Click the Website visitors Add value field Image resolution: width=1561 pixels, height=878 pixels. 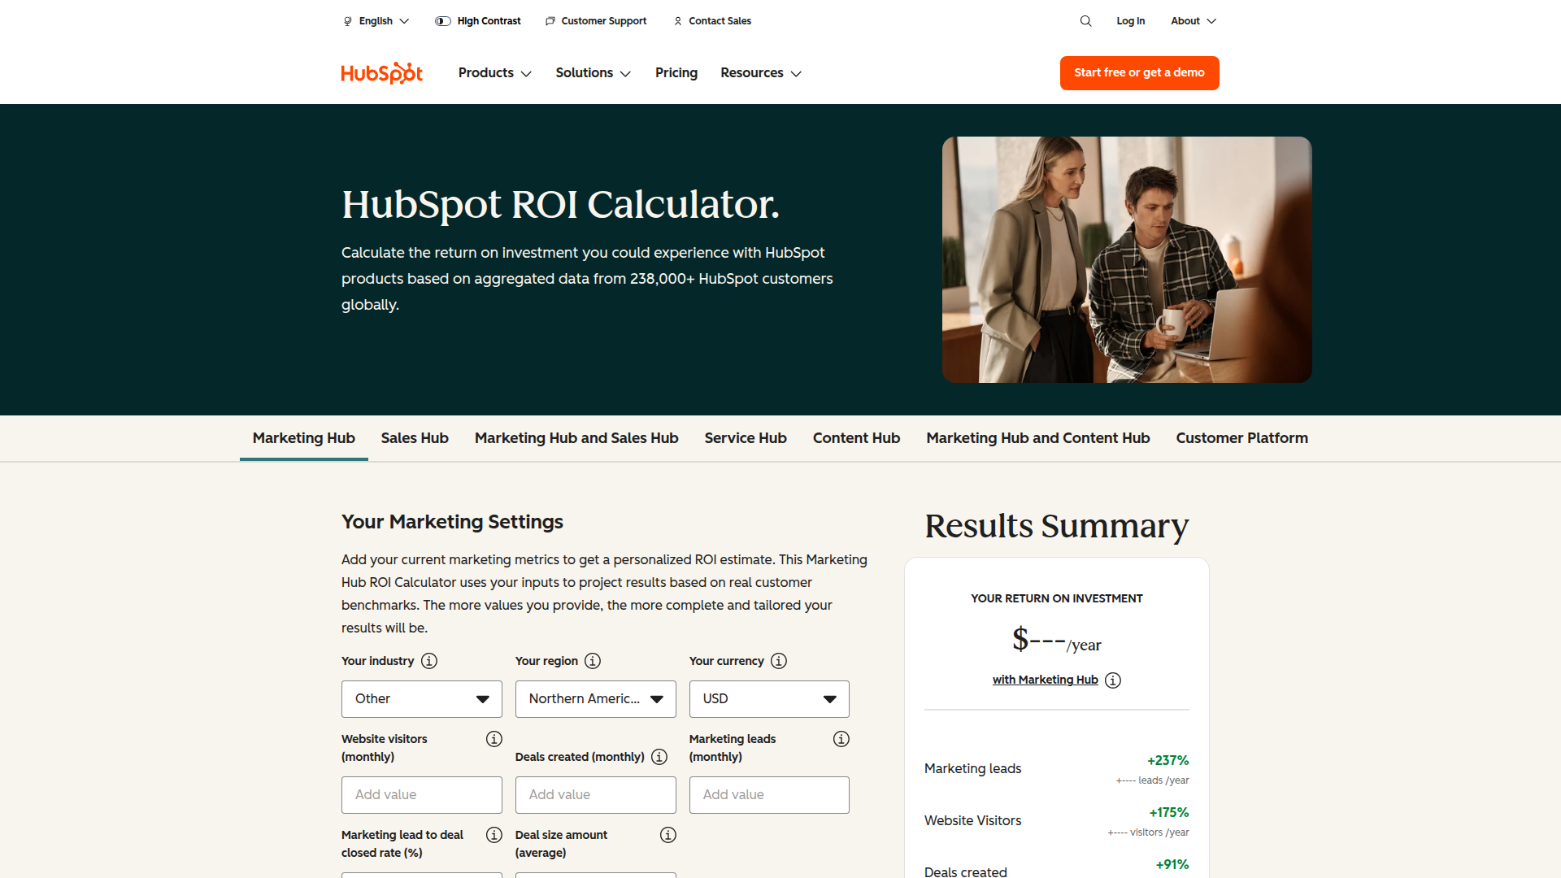tap(421, 794)
